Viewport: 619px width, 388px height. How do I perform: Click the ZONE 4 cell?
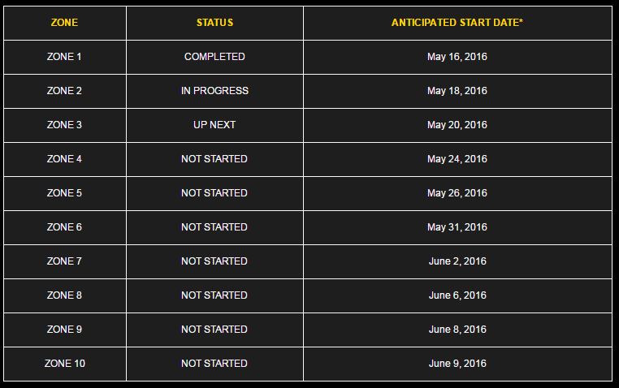(x=64, y=159)
